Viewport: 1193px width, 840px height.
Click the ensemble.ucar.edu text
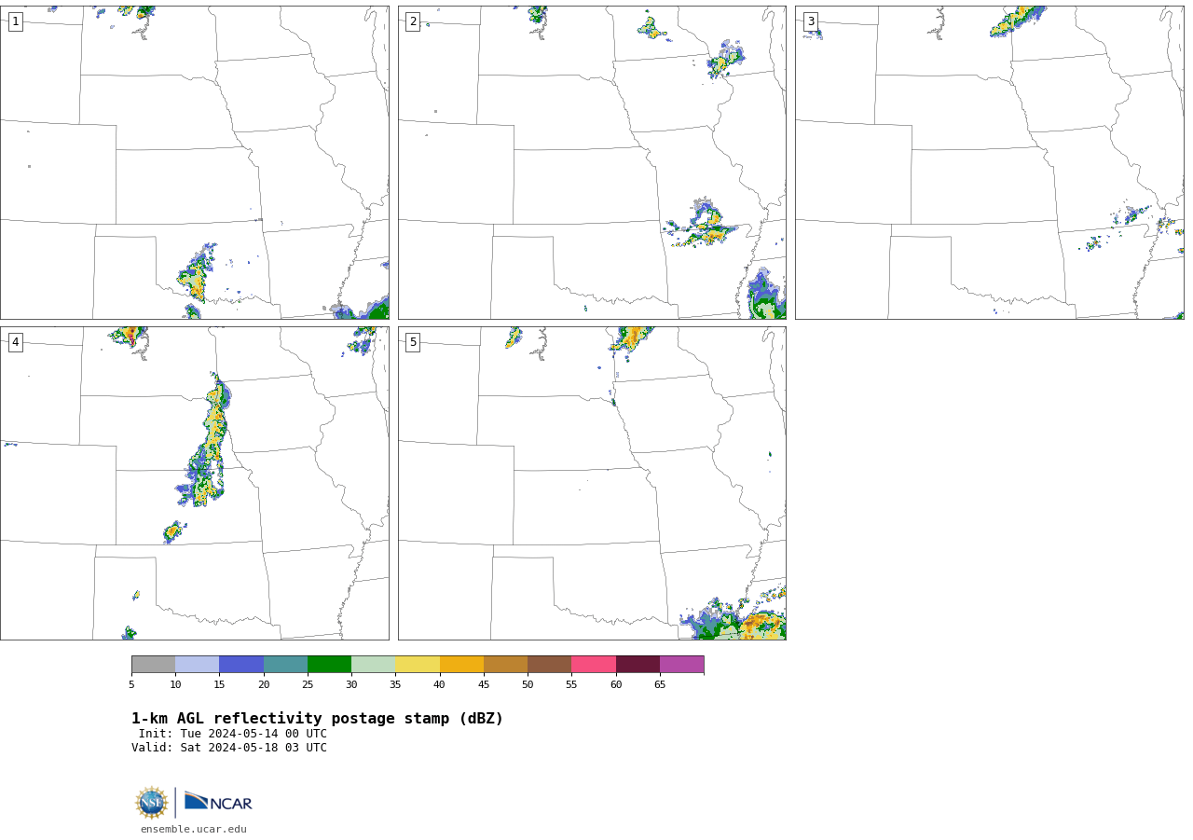click(194, 830)
